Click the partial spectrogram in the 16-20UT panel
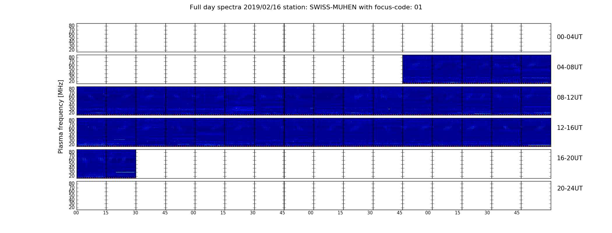Screen dimensions: 612x233 (106, 164)
